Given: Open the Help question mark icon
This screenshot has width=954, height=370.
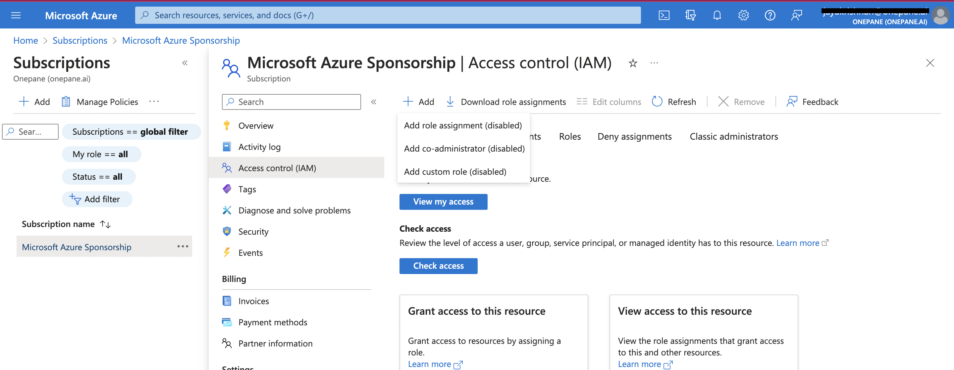Looking at the screenshot, I should 770,15.
